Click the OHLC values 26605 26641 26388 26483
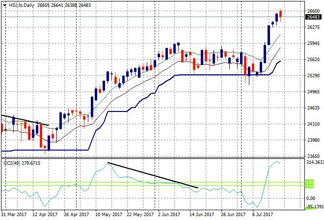 tap(64, 5)
